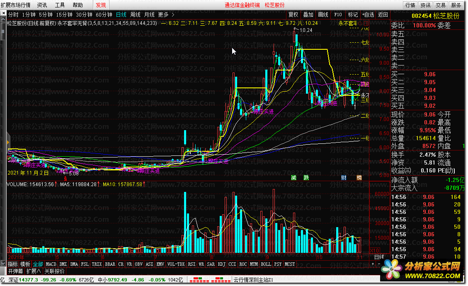Click the plus zoom icon below volume chart

coord(373,264)
